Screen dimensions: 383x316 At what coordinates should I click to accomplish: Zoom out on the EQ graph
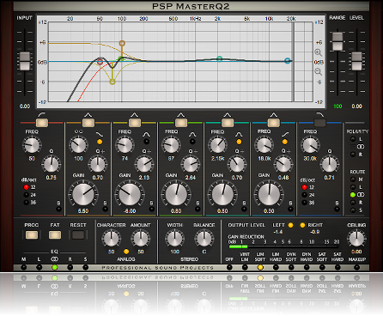click(x=318, y=71)
